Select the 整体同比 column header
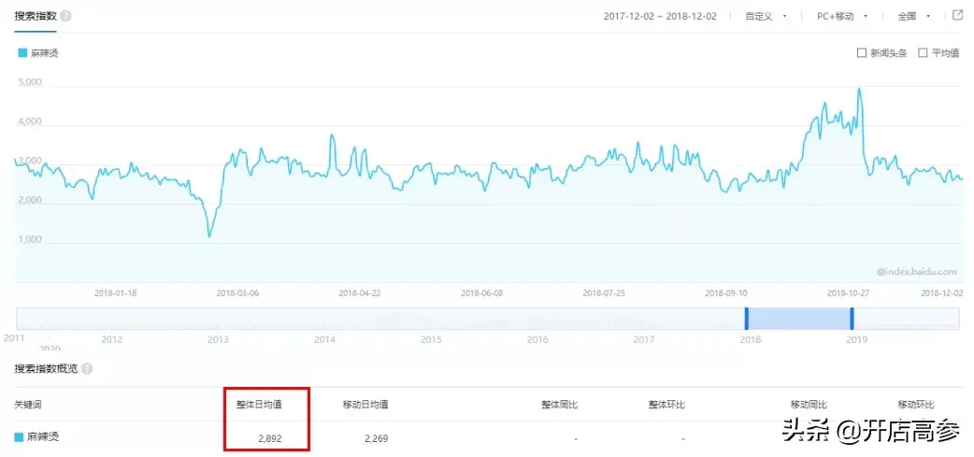The height and width of the screenshot is (457, 974). pyautogui.click(x=559, y=405)
